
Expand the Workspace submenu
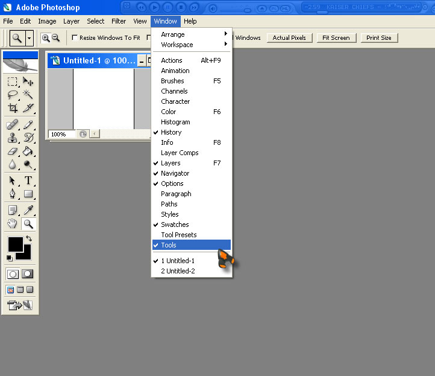(192, 45)
